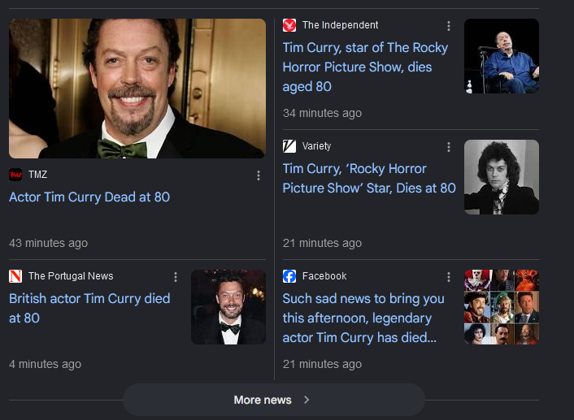The image size is (574, 420).
Task: Click the Variety black-and-white thumbnail
Action: (x=502, y=177)
